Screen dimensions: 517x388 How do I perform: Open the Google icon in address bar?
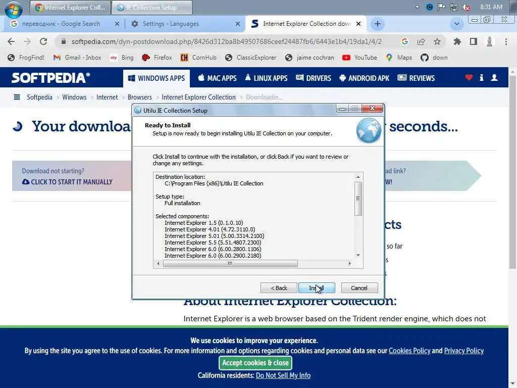coord(404,41)
